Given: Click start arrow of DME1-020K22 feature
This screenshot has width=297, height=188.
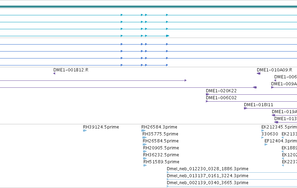Looking at the screenshot, I should click(x=208, y=94).
